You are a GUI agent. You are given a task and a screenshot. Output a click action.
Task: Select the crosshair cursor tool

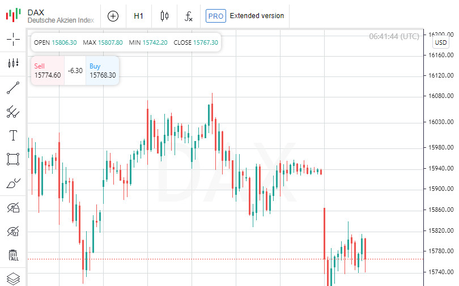pos(13,39)
